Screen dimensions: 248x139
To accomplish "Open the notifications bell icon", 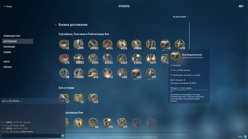I will (245, 137).
